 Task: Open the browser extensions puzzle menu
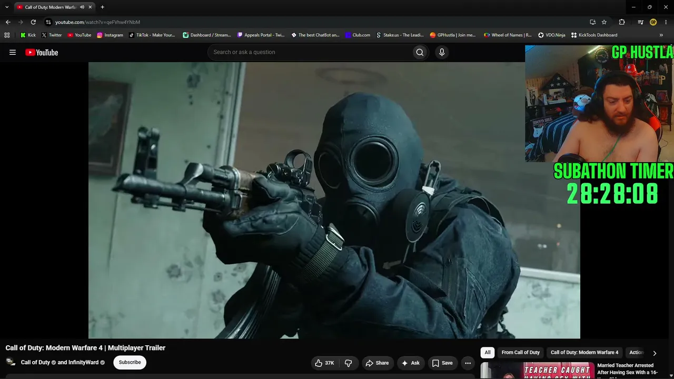(622, 22)
